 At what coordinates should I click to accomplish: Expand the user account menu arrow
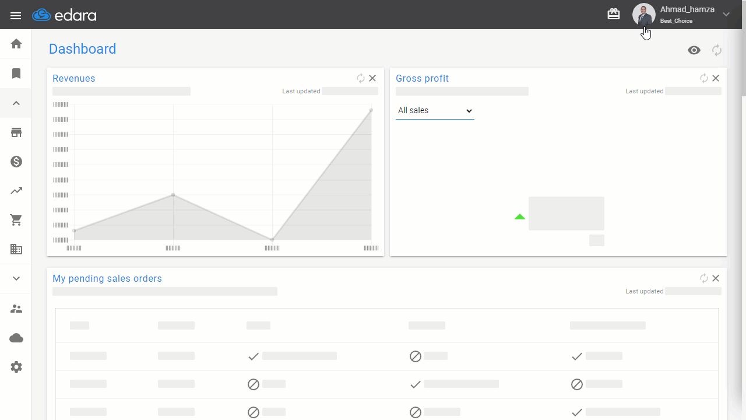(x=726, y=14)
